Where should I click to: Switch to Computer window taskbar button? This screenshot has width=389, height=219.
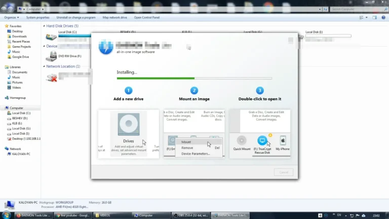click(x=151, y=215)
